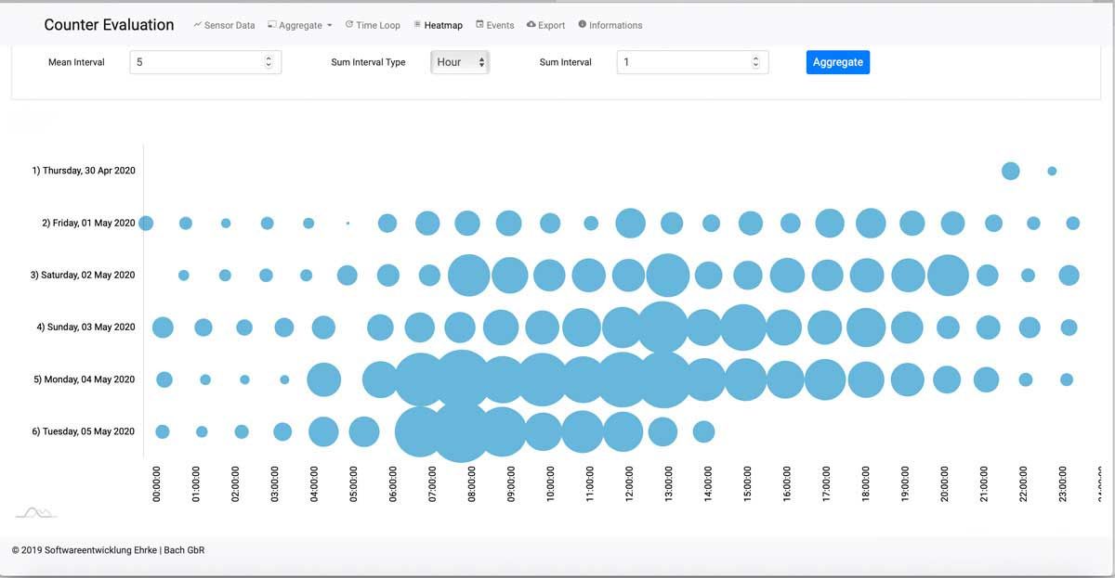Open the Events tab label
1115x578 pixels.
[500, 26]
